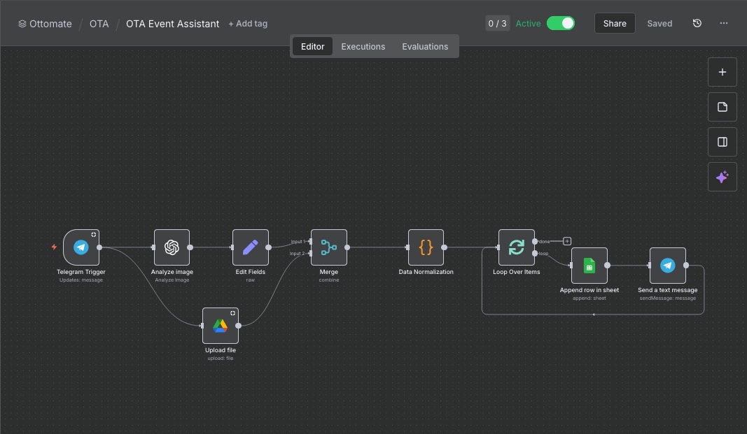Add a sticky note from the right toolbar
Screen dimensions: 747x434
click(722, 106)
